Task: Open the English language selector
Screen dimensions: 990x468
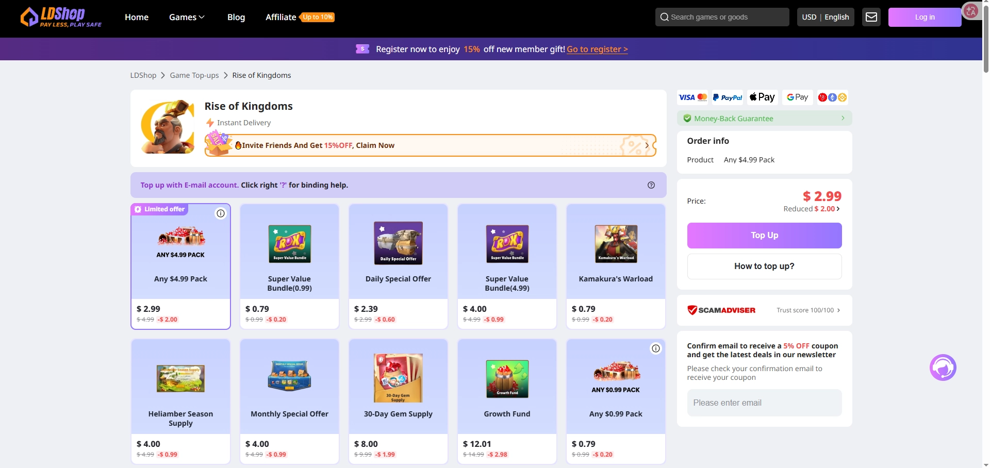Action: point(836,17)
